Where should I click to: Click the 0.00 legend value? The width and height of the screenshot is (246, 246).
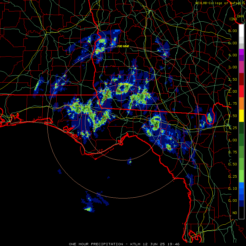(x=233, y=201)
